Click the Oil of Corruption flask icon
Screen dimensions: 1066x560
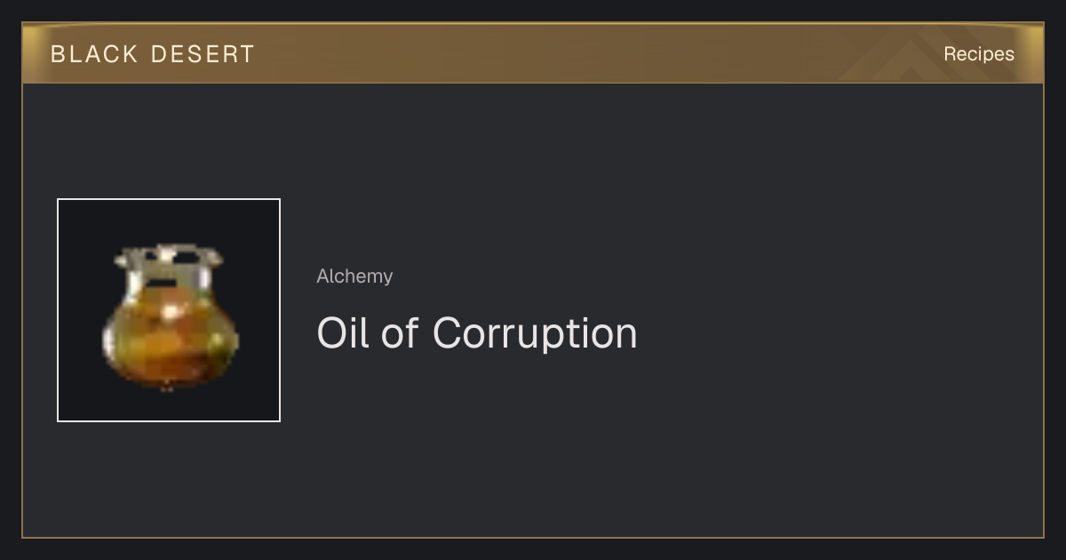pyautogui.click(x=169, y=316)
